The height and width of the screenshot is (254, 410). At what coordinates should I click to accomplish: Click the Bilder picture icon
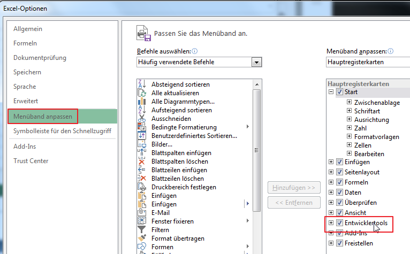pyautogui.click(x=142, y=144)
